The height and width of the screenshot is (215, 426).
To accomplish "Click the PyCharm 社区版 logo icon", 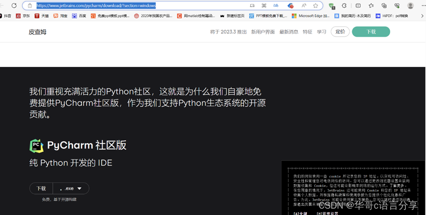I will 36,146.
